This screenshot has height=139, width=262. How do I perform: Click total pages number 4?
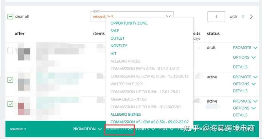[x=242, y=16]
